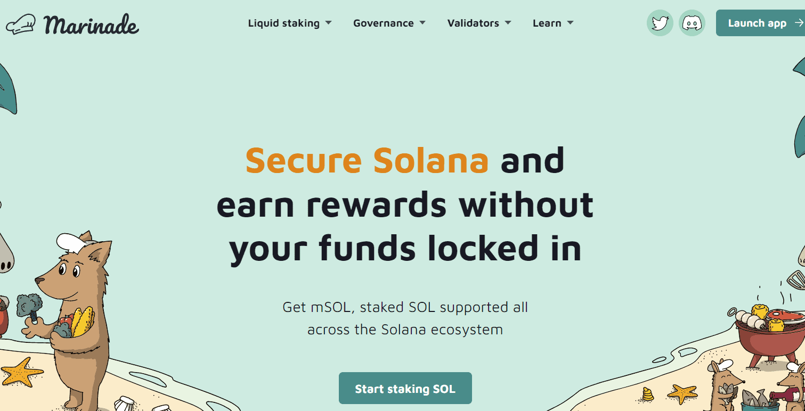Open the Learn dropdown chevron

click(x=571, y=23)
